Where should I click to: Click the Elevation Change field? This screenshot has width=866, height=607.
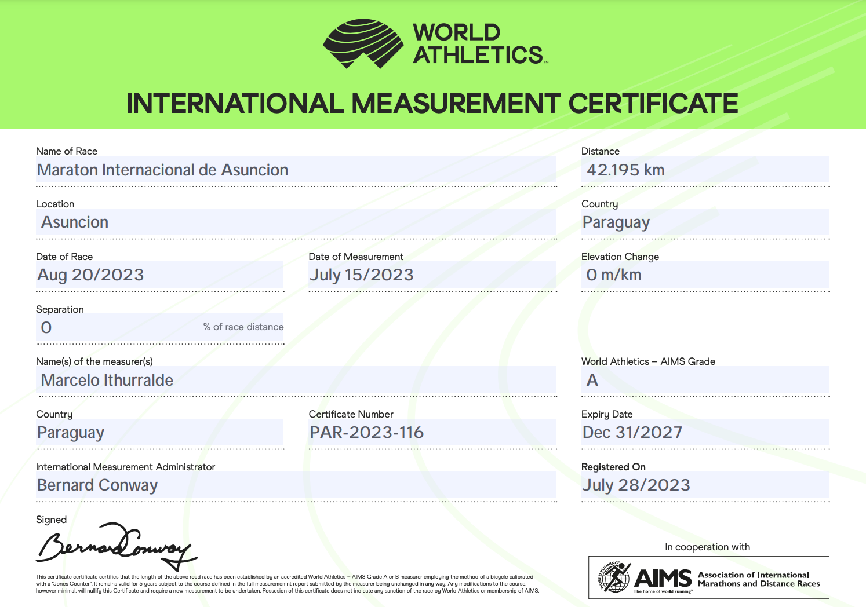point(705,275)
